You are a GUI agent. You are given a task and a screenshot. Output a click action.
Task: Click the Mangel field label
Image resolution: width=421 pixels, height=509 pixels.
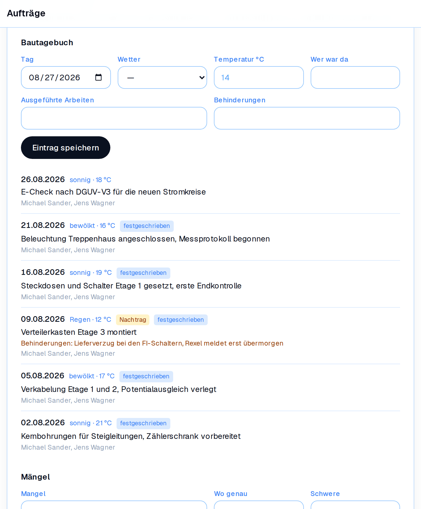[33, 494]
